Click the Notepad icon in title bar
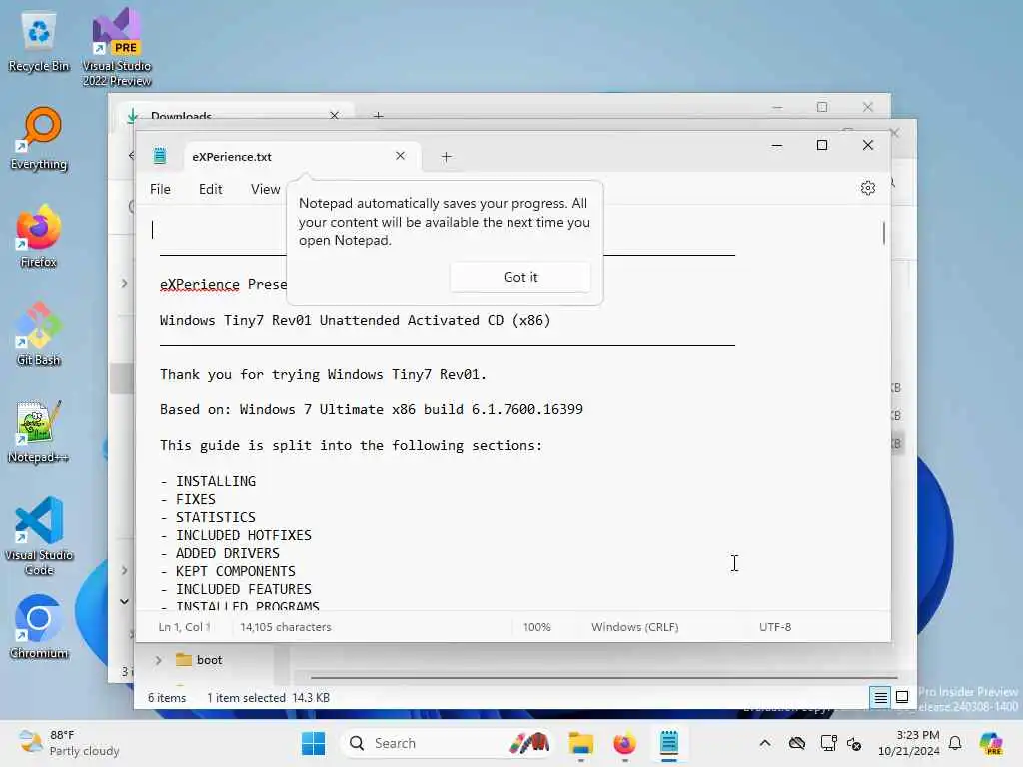Viewport: 1023px width, 767px height. pos(160,156)
